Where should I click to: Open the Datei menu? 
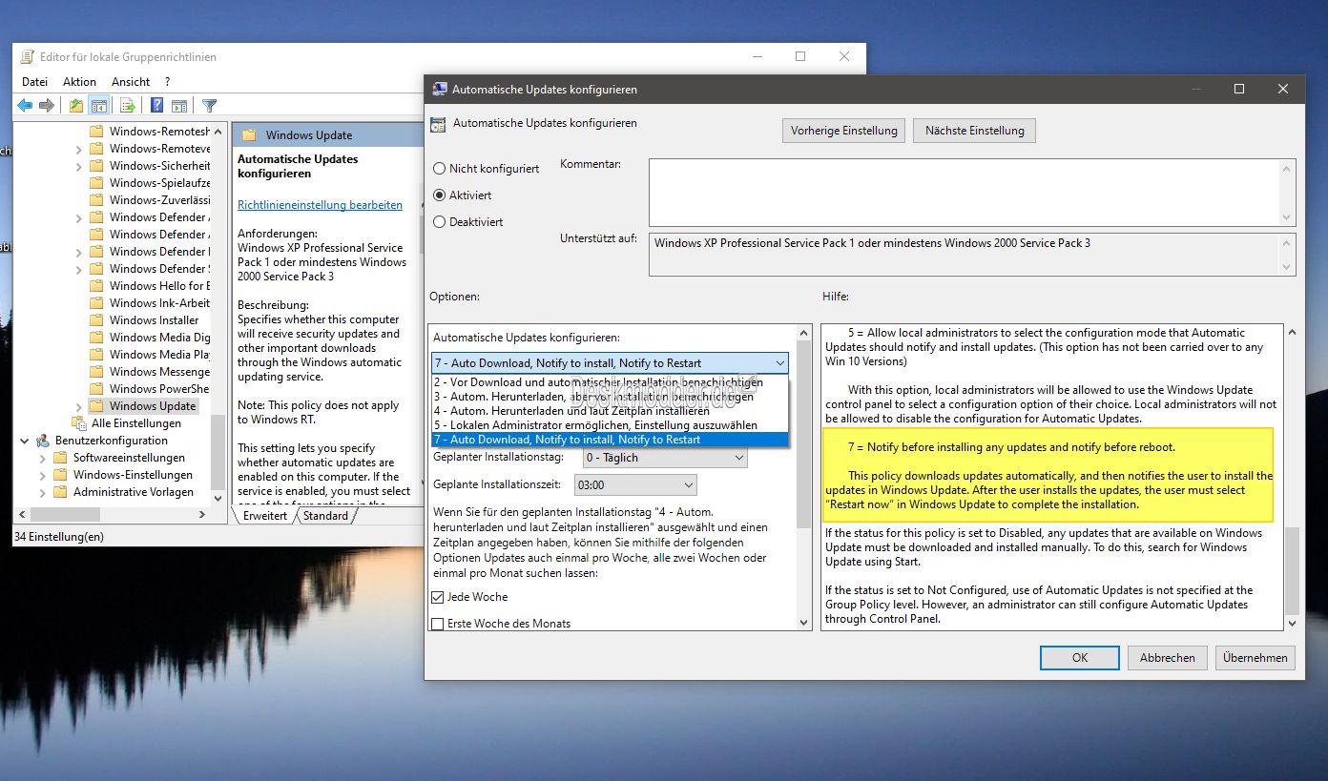(34, 82)
